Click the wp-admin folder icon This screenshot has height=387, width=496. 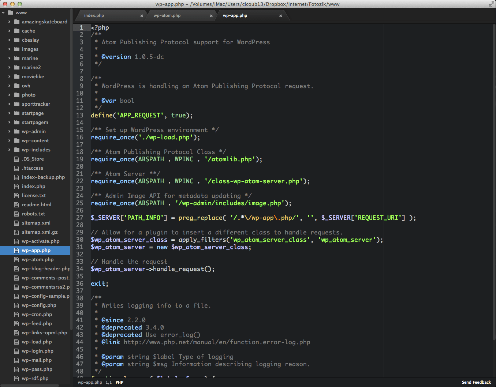17,131
